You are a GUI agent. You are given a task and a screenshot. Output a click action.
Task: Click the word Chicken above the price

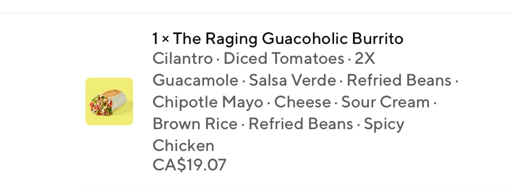click(x=183, y=146)
